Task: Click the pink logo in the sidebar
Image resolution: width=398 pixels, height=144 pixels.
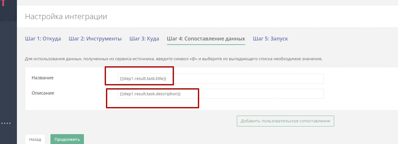Action: pyautogui.click(x=4, y=3)
